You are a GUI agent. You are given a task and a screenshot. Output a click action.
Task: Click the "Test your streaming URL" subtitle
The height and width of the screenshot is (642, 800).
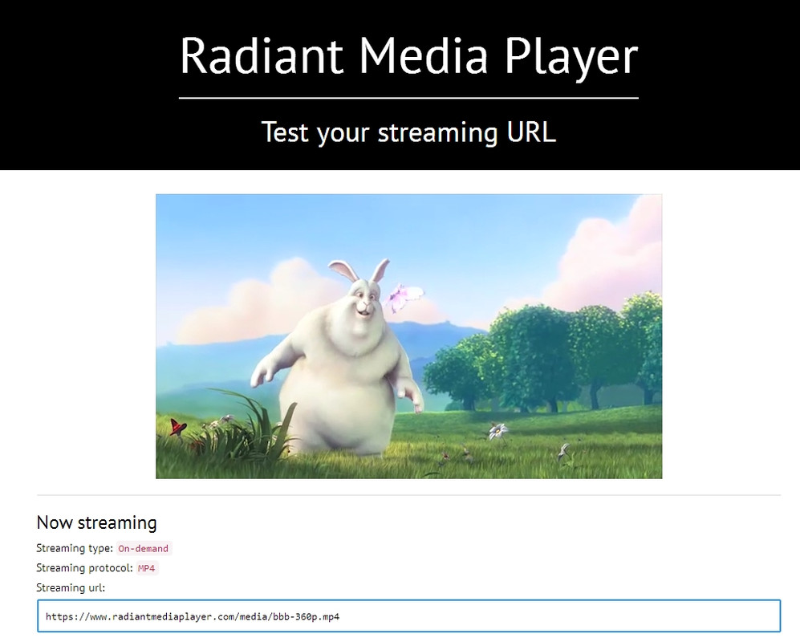tap(408, 132)
